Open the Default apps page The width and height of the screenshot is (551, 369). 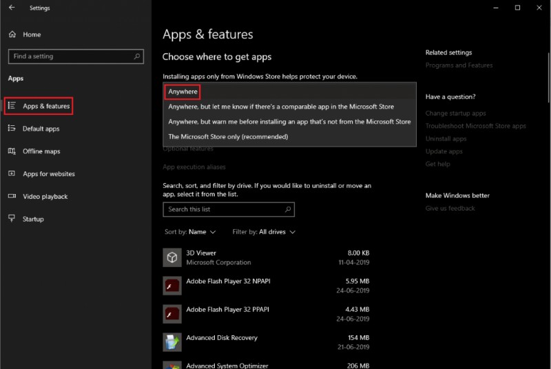pos(41,129)
